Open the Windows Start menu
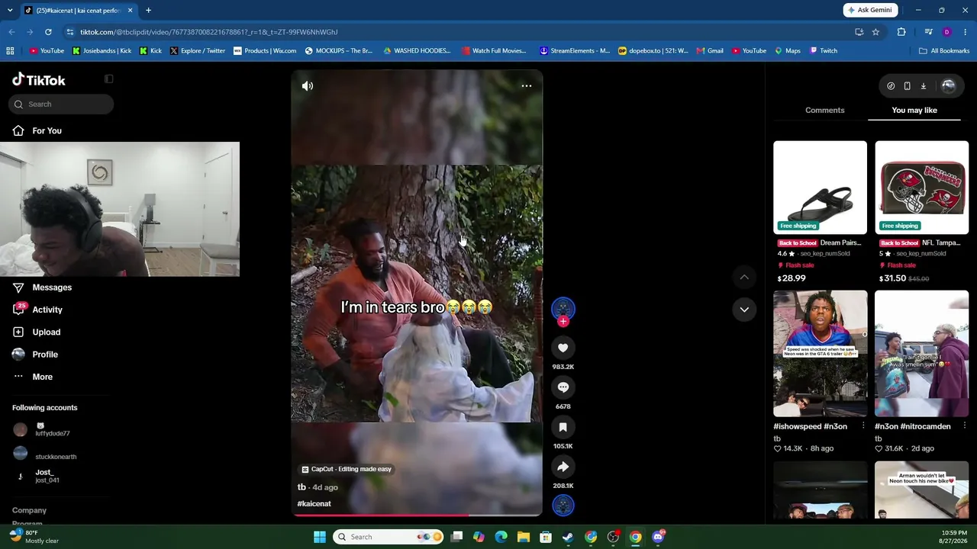 320,537
